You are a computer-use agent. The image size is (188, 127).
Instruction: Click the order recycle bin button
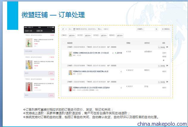click(x=166, y=29)
